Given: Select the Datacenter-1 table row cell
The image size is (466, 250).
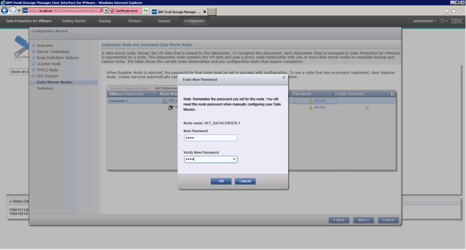Looking at the screenshot, I should click(133, 101).
